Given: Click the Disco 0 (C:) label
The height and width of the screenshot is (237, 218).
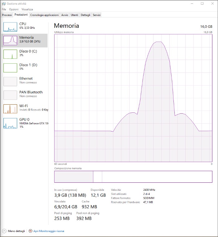Looking at the screenshot, I should [28, 51].
